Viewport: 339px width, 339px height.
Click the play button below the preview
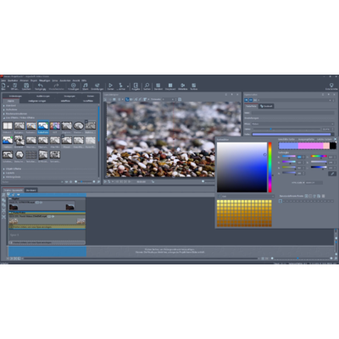105,181
